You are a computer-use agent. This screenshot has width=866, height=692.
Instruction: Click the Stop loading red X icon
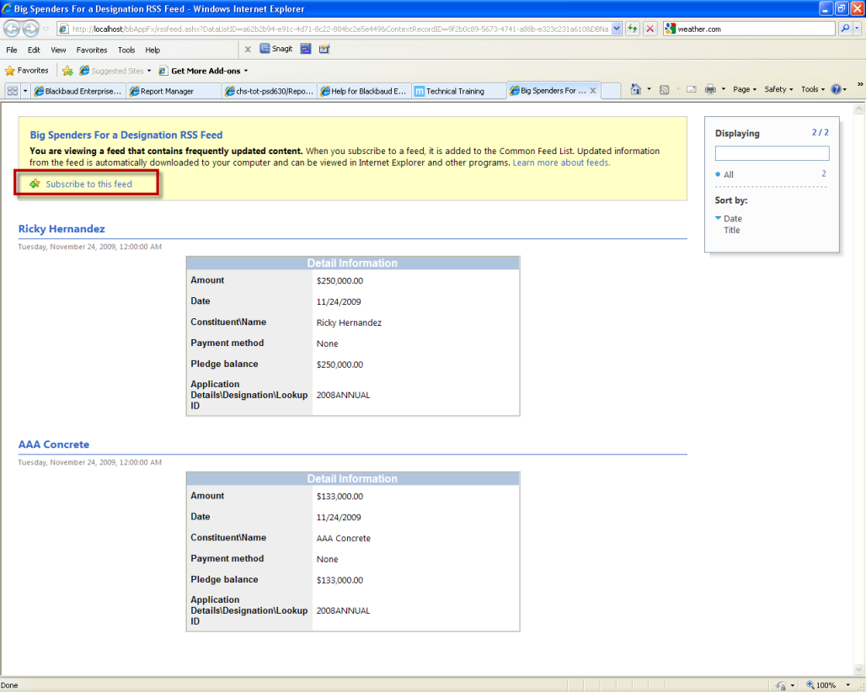(650, 29)
